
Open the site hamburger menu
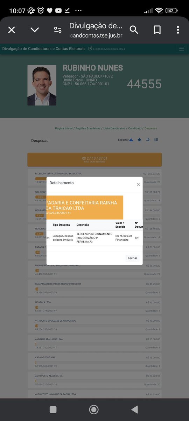(x=181, y=49)
